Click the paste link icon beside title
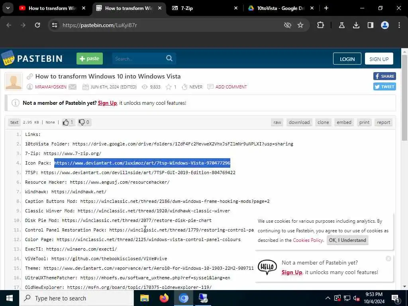 (x=30, y=76)
